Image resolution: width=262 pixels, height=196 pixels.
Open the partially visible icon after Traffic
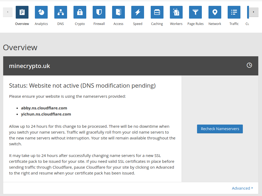pos(248,12)
